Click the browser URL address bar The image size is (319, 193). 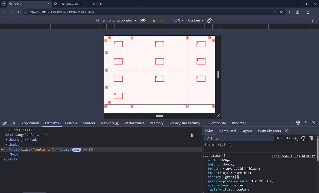(x=149, y=12)
